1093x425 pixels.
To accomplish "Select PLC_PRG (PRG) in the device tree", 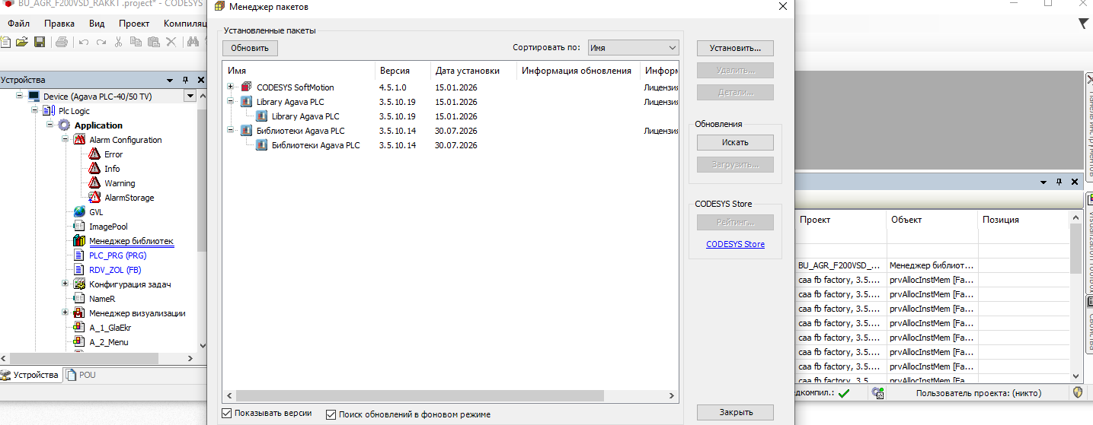I will pyautogui.click(x=117, y=255).
